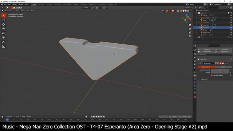Select the Move tool
This screenshot has height=131, width=233.
click(3, 24)
